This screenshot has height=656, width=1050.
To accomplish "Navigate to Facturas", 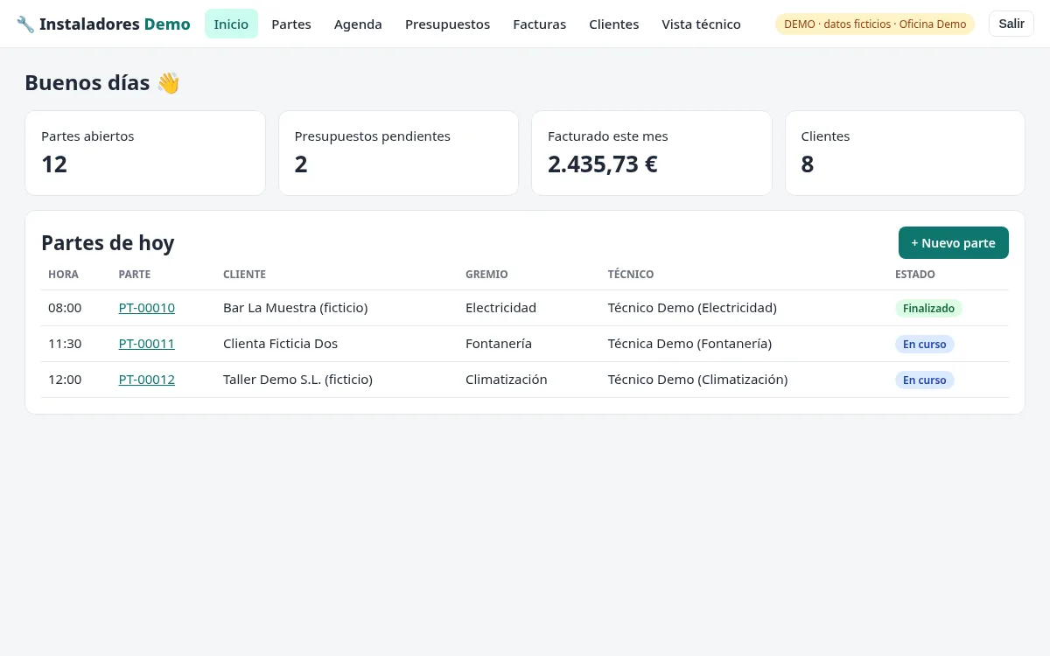I will pos(540,24).
